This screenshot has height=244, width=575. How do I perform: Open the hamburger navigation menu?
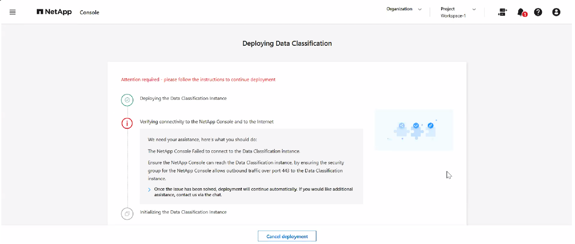click(x=12, y=12)
